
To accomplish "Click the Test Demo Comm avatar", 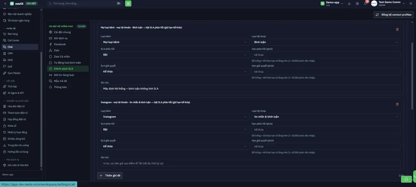I will (x=374, y=4).
